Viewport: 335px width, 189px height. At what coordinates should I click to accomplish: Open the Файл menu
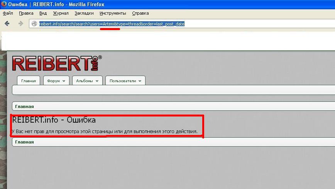tap(8, 13)
